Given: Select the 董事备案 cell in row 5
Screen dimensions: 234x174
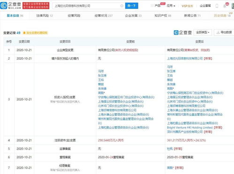Looking at the screenshot, I should coord(65,149).
